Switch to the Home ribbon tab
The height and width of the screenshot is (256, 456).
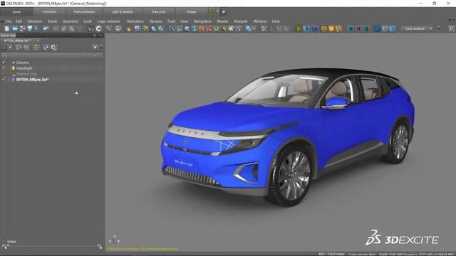tap(16, 12)
